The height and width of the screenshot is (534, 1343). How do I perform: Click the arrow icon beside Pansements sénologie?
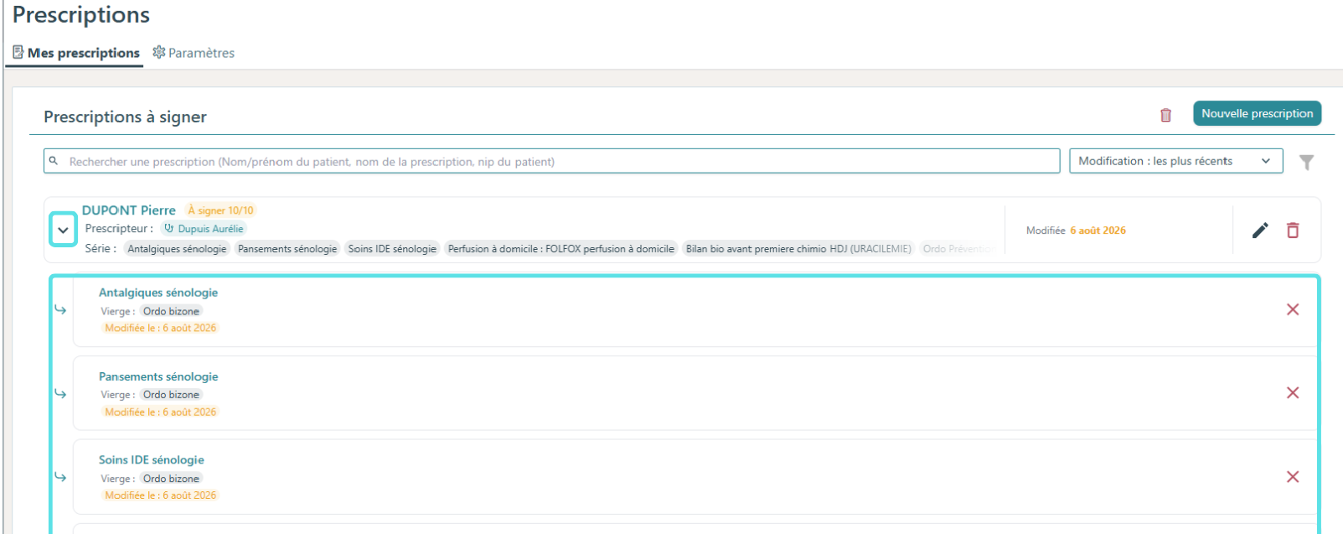60,394
